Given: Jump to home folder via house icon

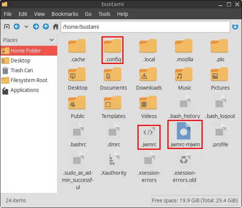Looking at the screenshot, I should [x=56, y=26].
